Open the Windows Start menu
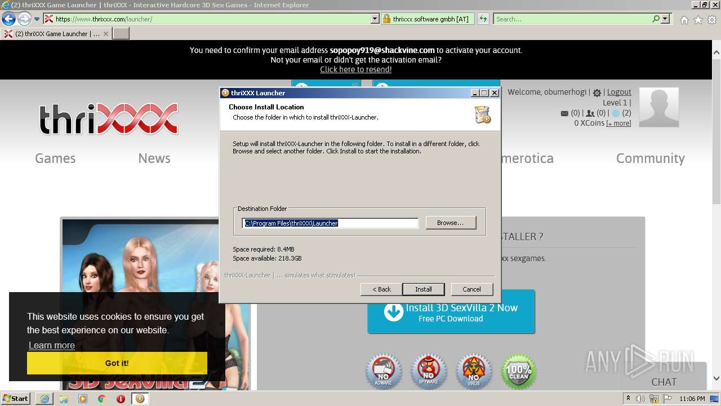 16,398
